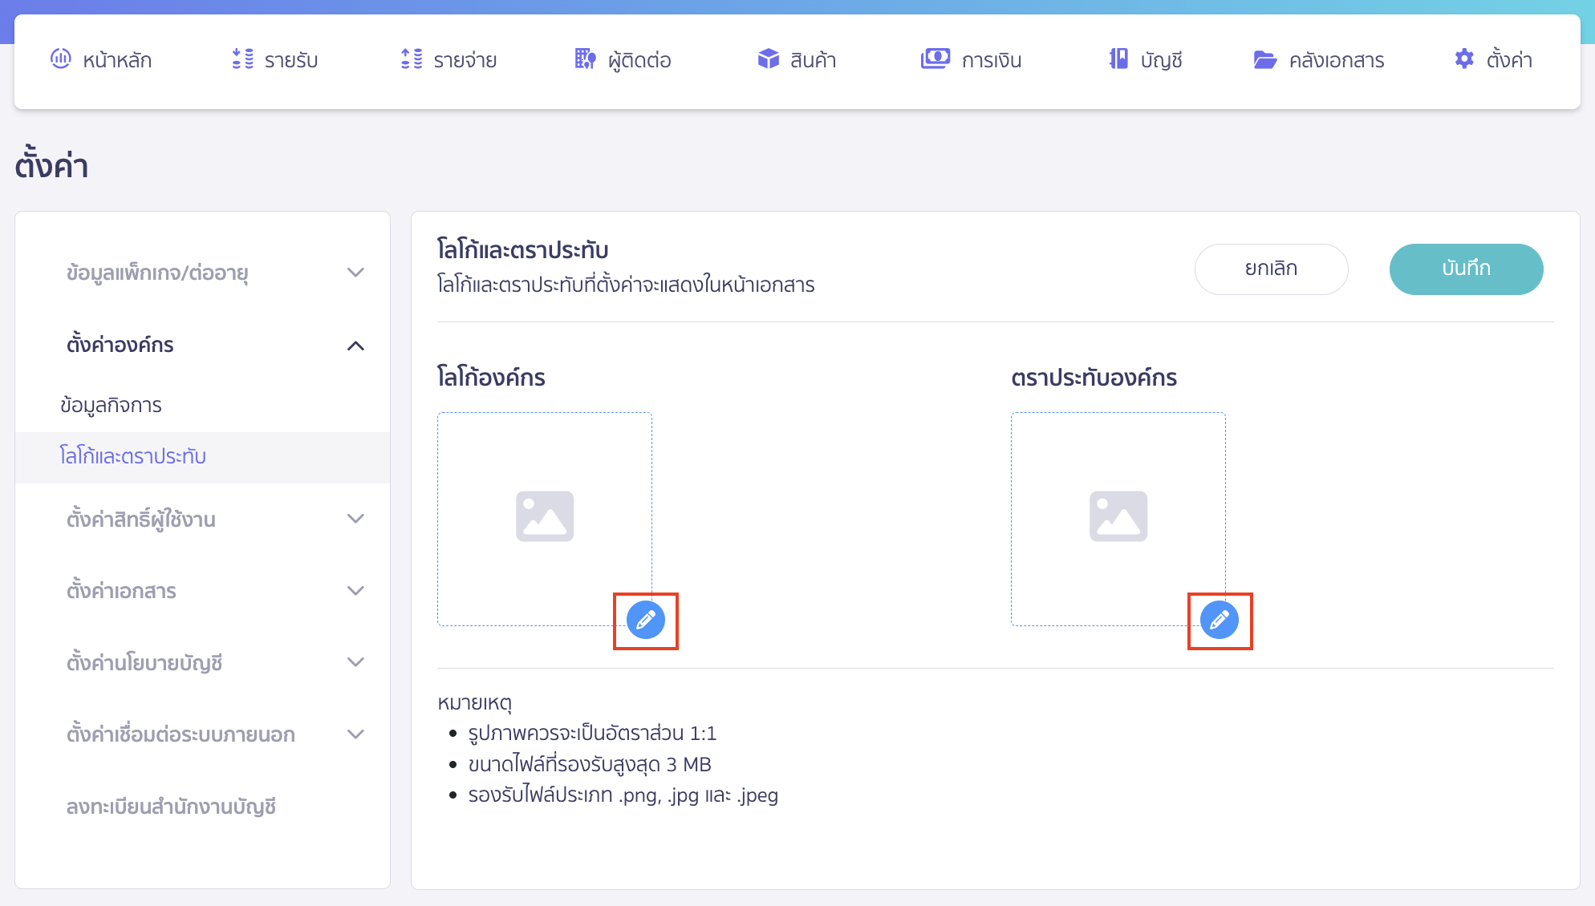Click the image placeholder icon in โลโก้องค์กร
The height and width of the screenshot is (906, 1595).
[546, 516]
